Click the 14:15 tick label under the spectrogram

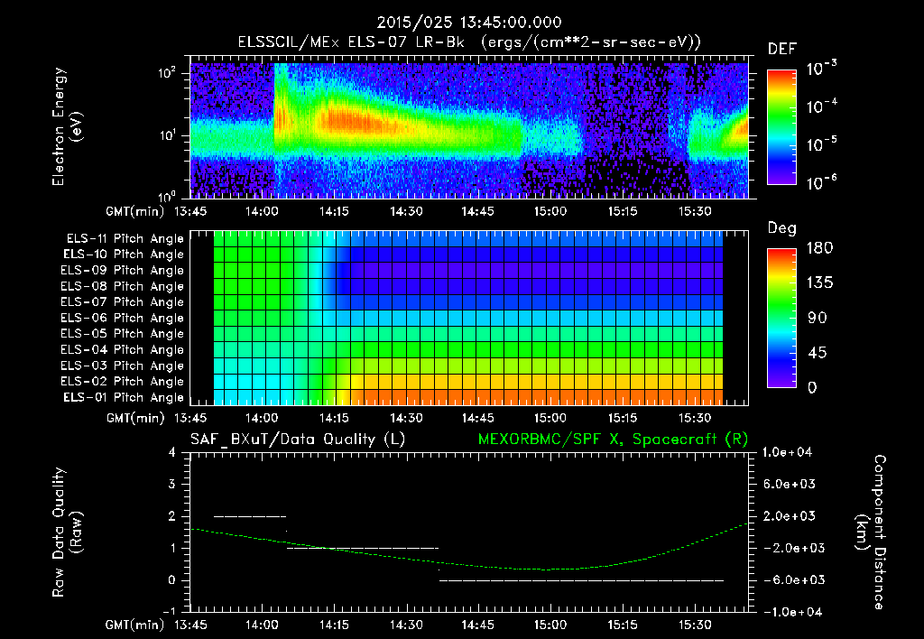click(x=334, y=211)
